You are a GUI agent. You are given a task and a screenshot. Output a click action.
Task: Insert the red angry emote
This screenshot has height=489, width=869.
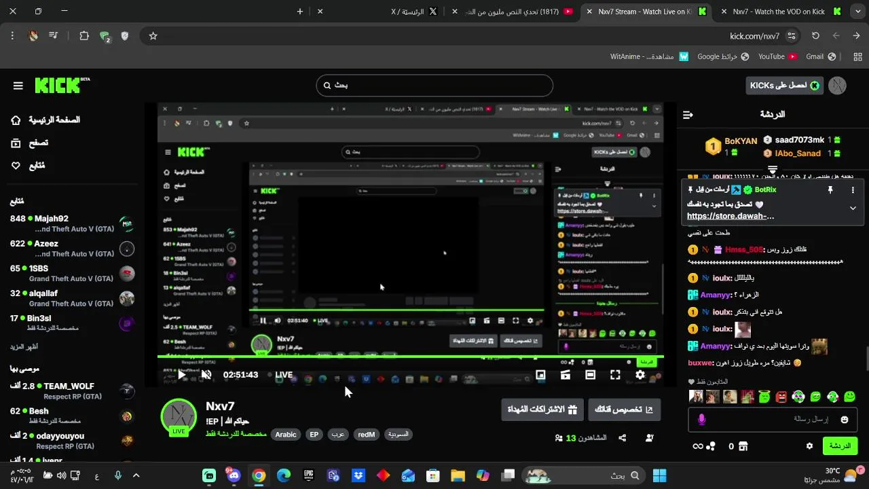tap(781, 397)
